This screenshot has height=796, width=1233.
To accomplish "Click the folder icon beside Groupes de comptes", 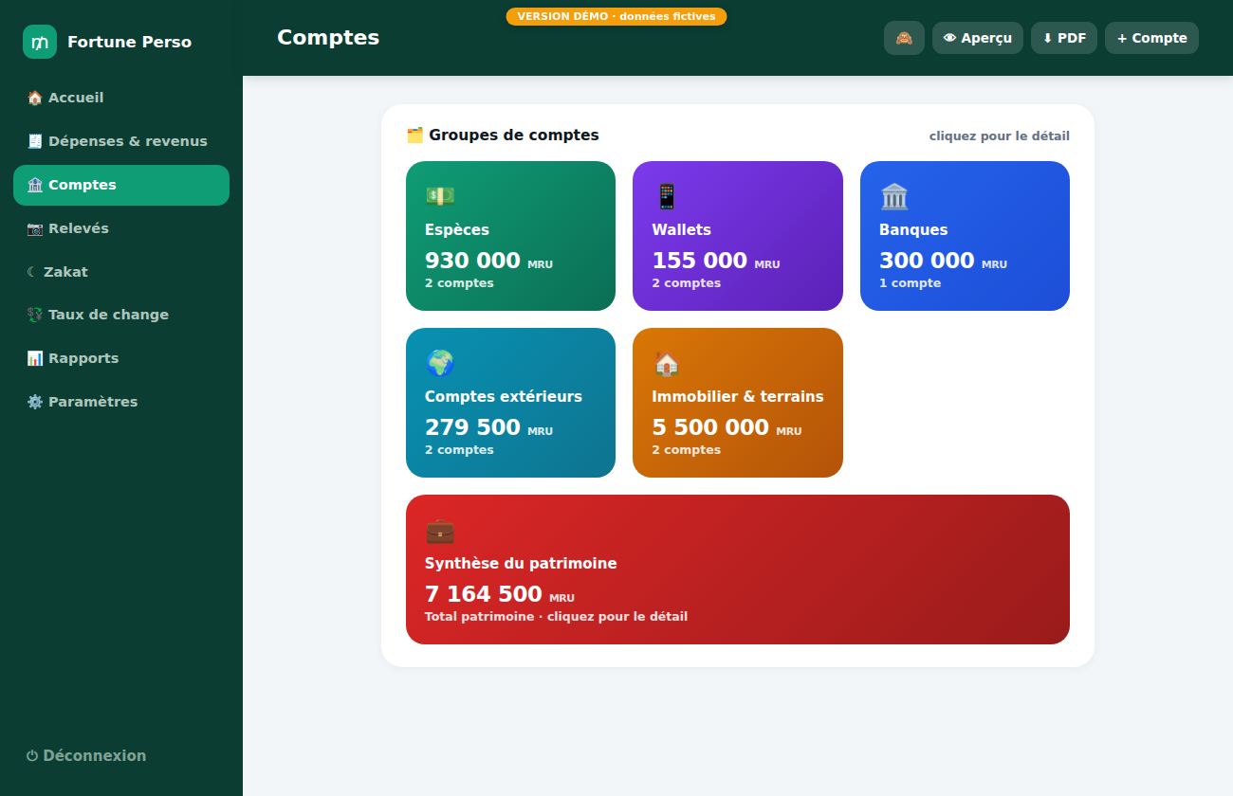I will tap(414, 136).
